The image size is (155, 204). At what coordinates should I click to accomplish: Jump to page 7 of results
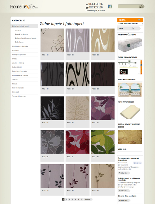[x=81, y=199]
